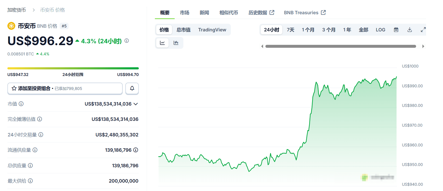Click info icon beside 完全摊薄估值

[40, 119]
